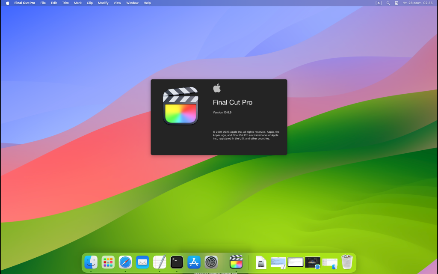The width and height of the screenshot is (438, 274).
Task: Open the File menu
Action: (43, 3)
